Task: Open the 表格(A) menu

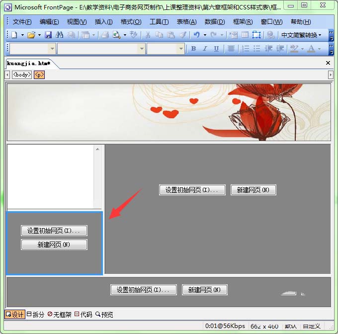Action: [x=187, y=22]
